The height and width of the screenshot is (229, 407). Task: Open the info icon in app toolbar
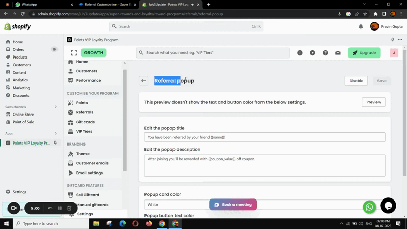tap(300, 53)
